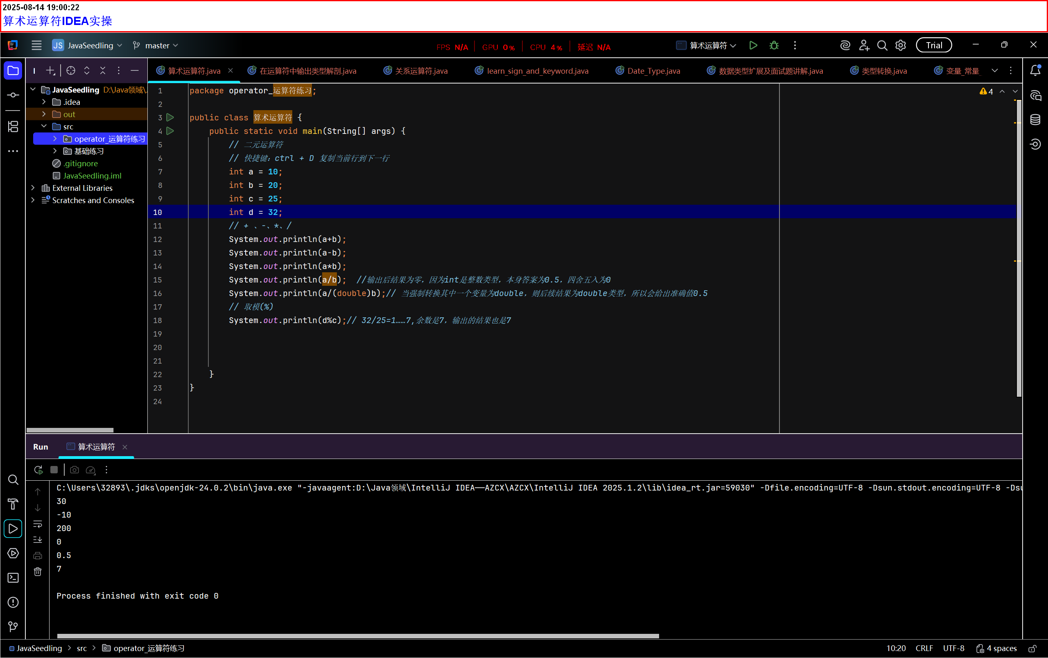The width and height of the screenshot is (1048, 658).
Task: Open the main hamburger menu
Action: click(36, 45)
